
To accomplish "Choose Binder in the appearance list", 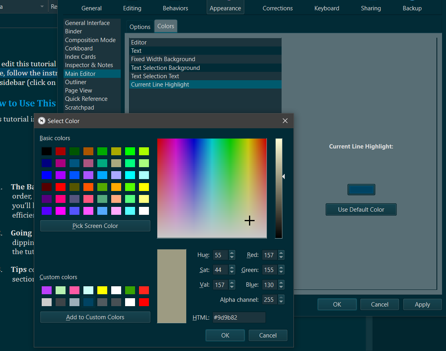I will coord(92,31).
